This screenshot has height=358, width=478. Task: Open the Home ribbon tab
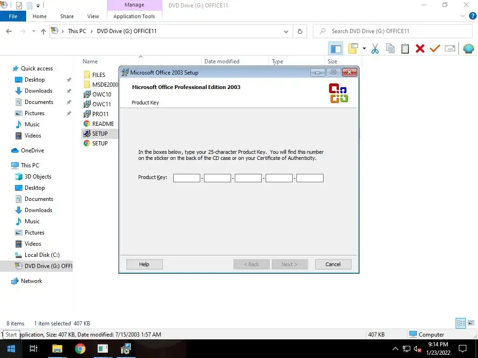tap(40, 16)
